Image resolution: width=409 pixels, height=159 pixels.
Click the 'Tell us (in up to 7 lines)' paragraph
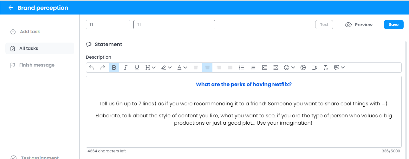tap(243, 103)
